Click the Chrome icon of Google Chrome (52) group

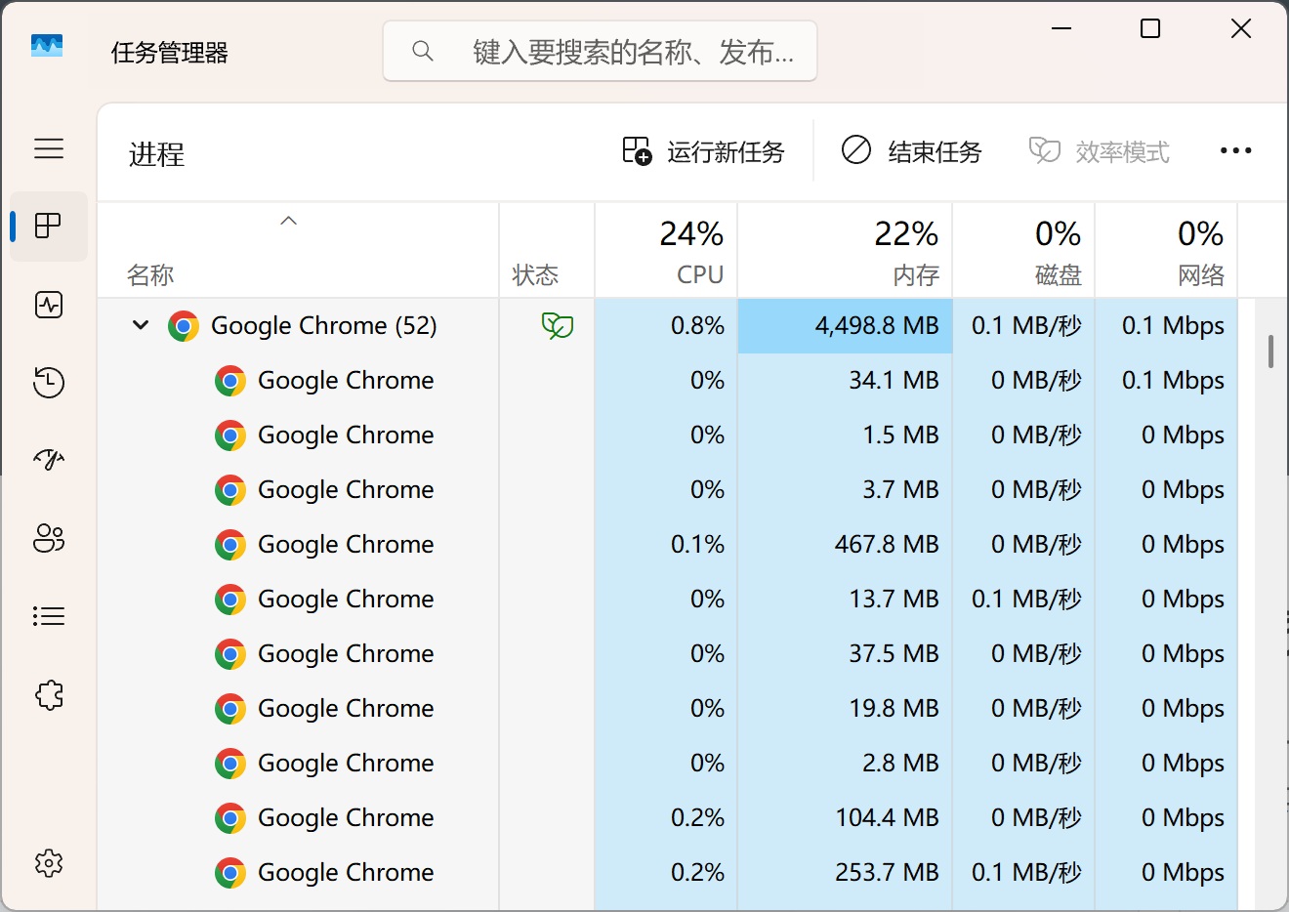[x=184, y=326]
